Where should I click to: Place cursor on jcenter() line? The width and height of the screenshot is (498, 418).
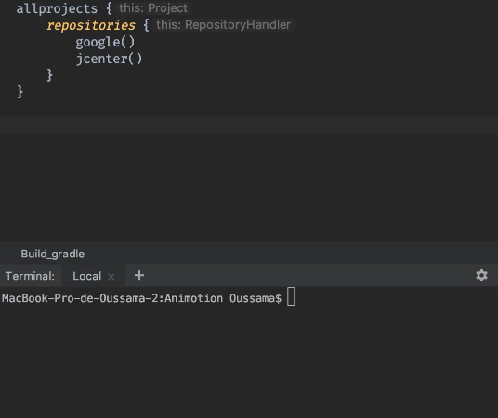(109, 59)
